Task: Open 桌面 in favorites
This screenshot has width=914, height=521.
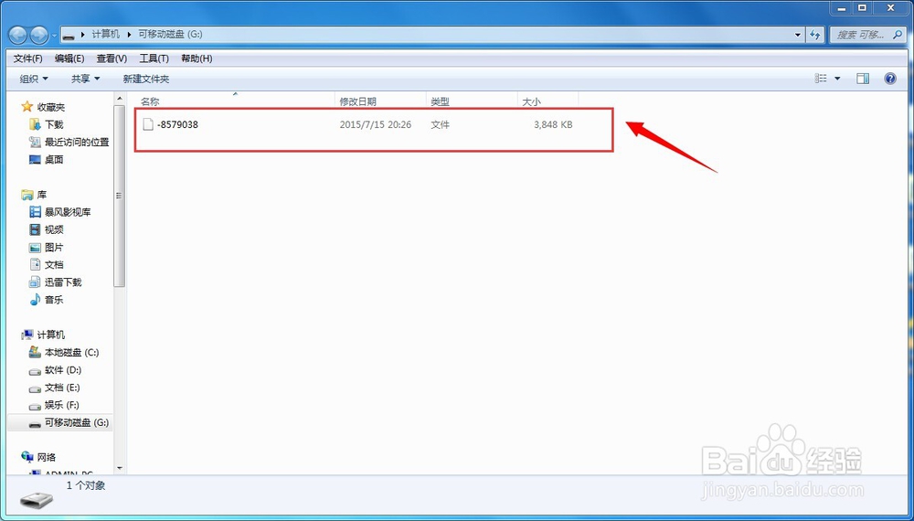Action: coord(54,160)
